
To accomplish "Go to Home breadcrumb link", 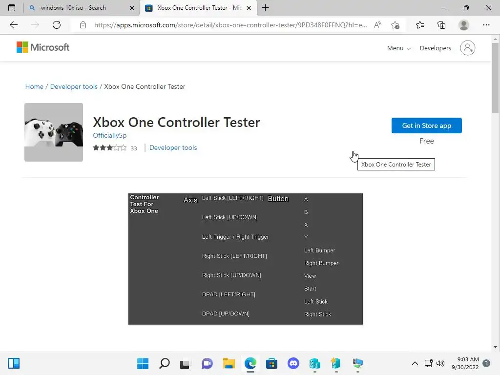I will coord(34,87).
